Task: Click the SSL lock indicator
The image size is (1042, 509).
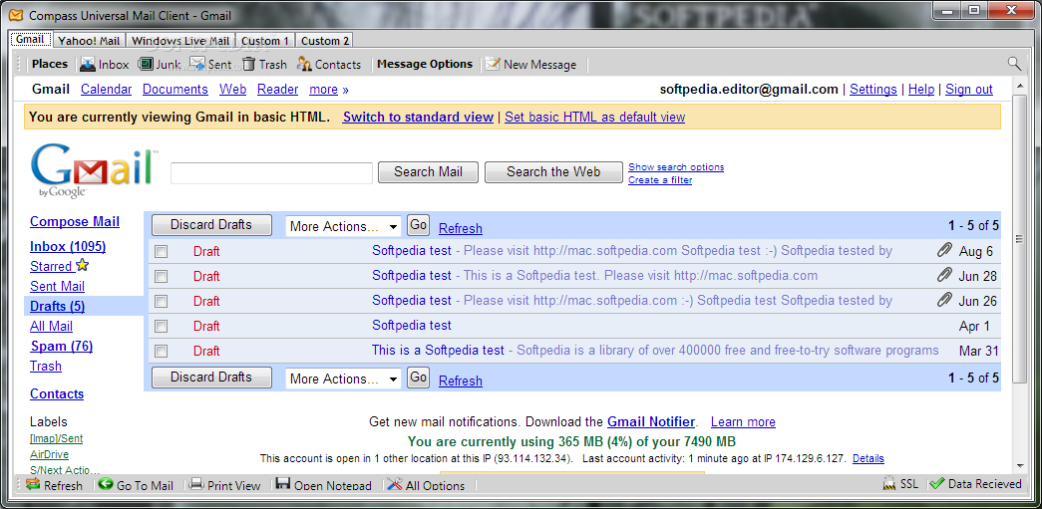Action: click(900, 484)
